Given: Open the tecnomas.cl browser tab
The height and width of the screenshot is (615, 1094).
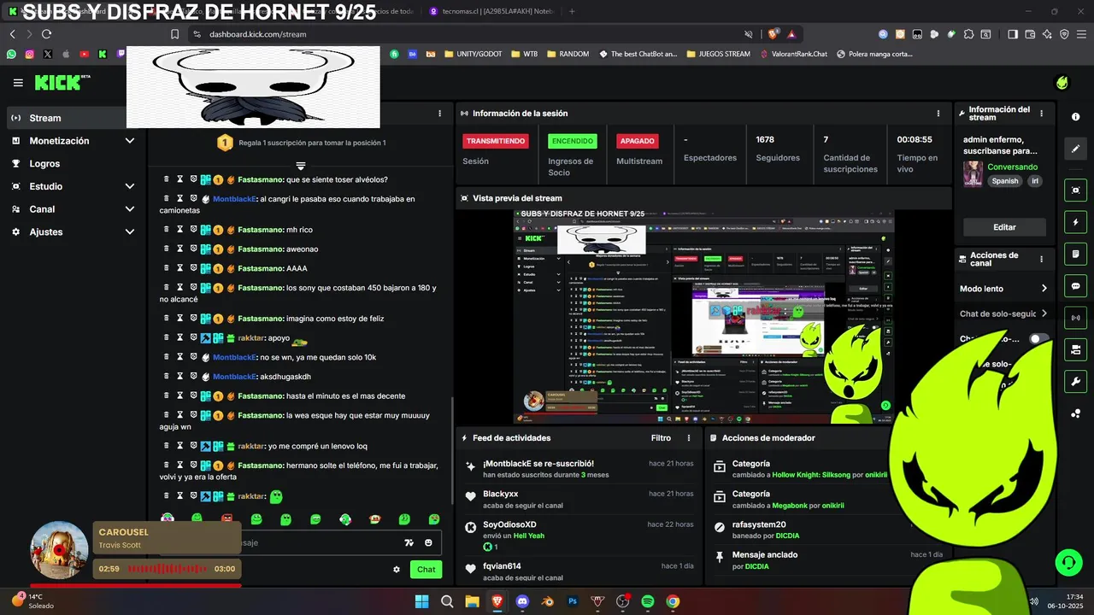Looking at the screenshot, I should [x=491, y=11].
